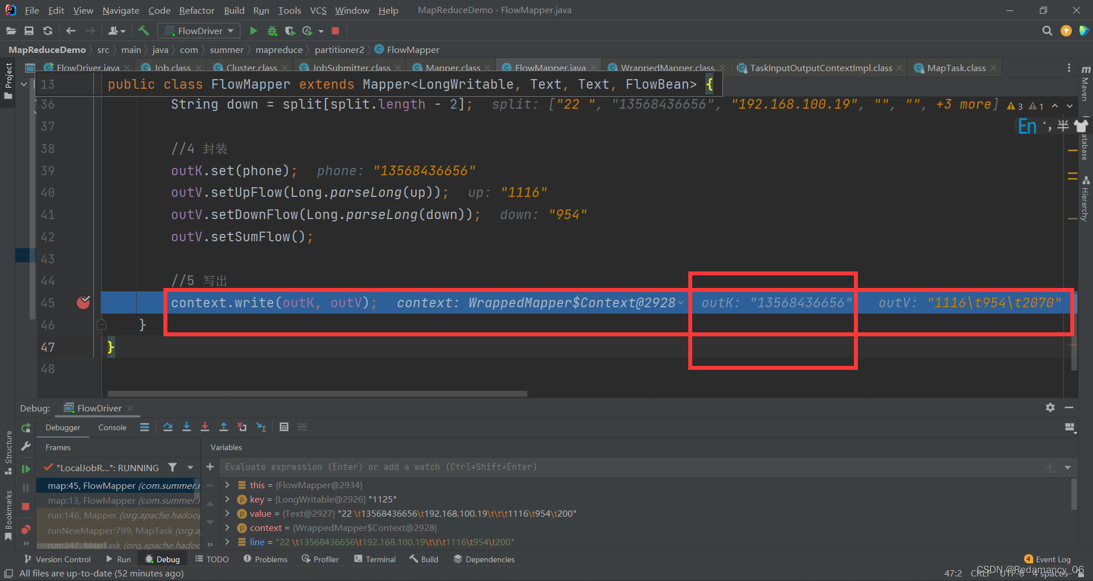Open Version Control tool window

tap(57, 559)
